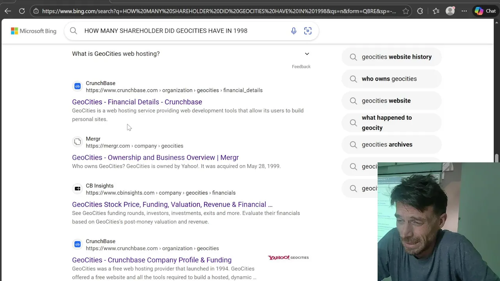500x281 pixels.
Task: Click the browser back arrow
Action: pyautogui.click(x=8, y=11)
